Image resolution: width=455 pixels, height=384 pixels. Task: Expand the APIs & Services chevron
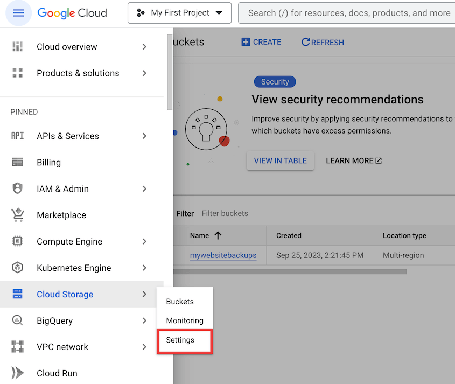[144, 136]
